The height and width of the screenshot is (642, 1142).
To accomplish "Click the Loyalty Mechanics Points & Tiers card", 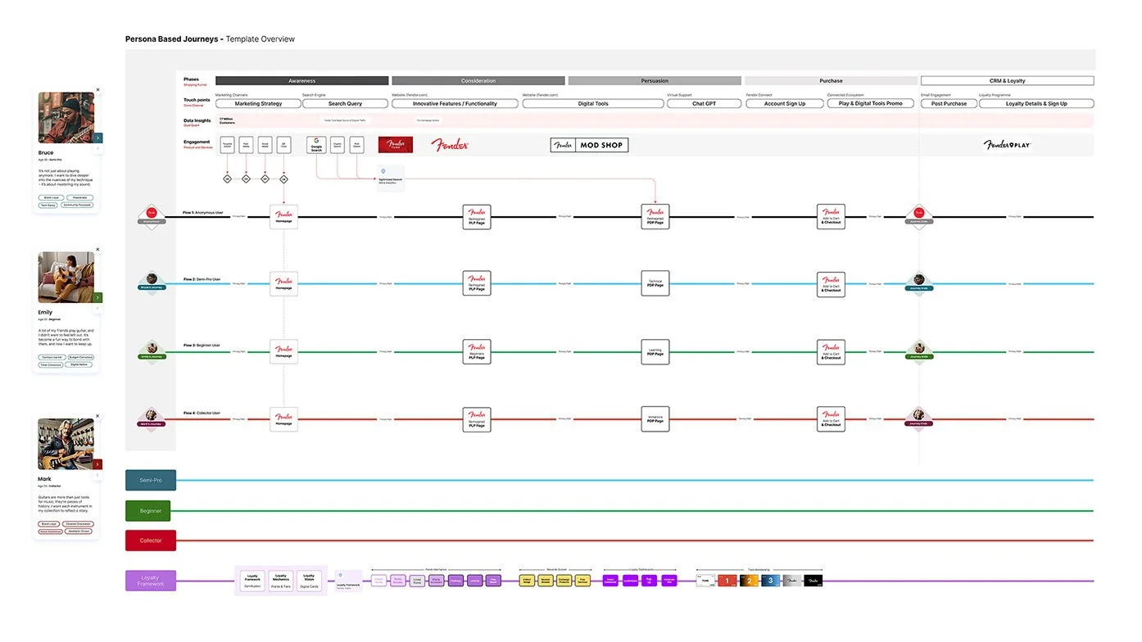I will [281, 581].
